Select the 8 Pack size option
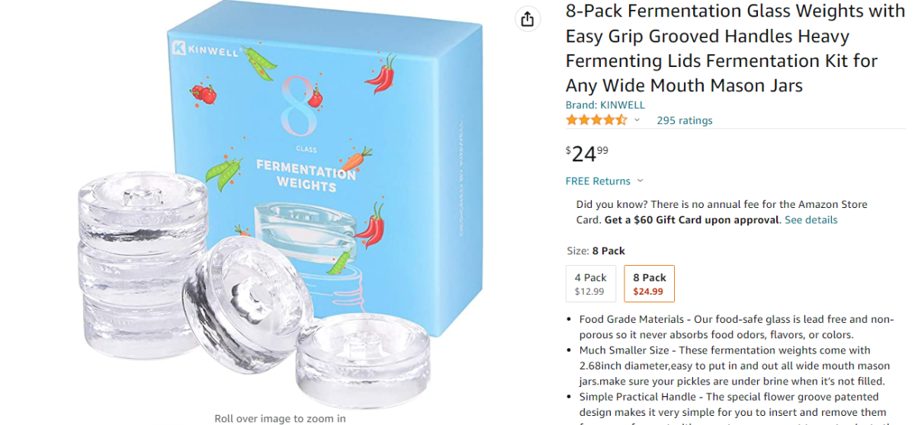The image size is (915, 425). point(649,283)
